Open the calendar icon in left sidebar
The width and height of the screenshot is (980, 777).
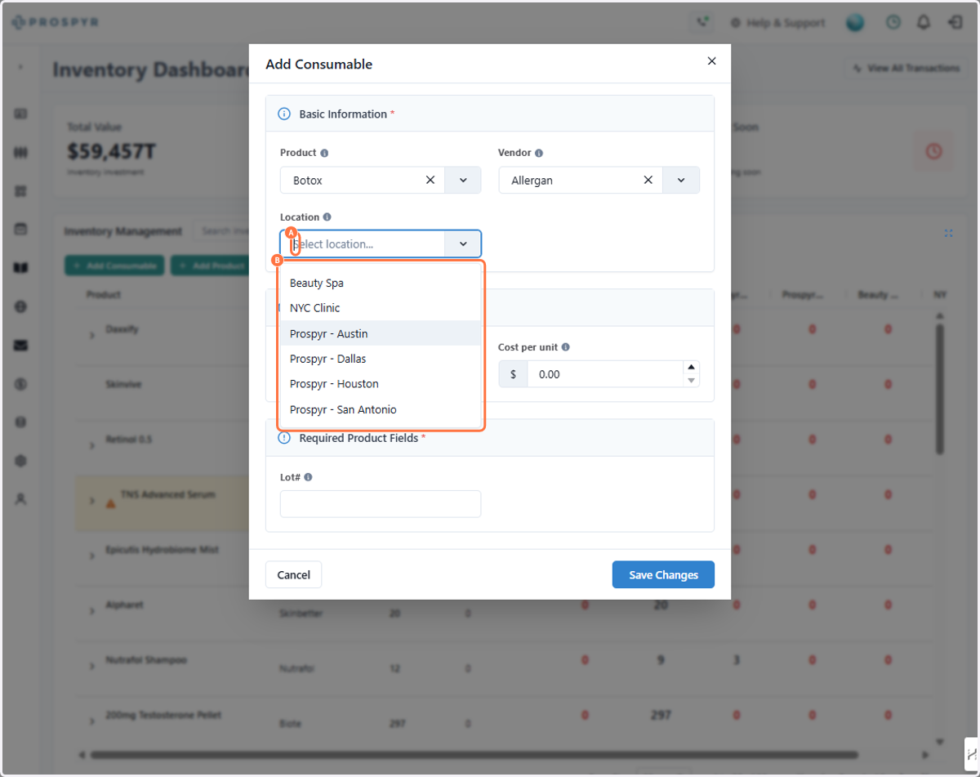21,229
